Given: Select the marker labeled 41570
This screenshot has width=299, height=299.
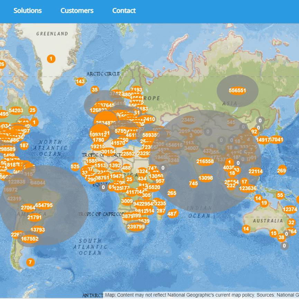Looking at the screenshot, I should coord(118,143).
